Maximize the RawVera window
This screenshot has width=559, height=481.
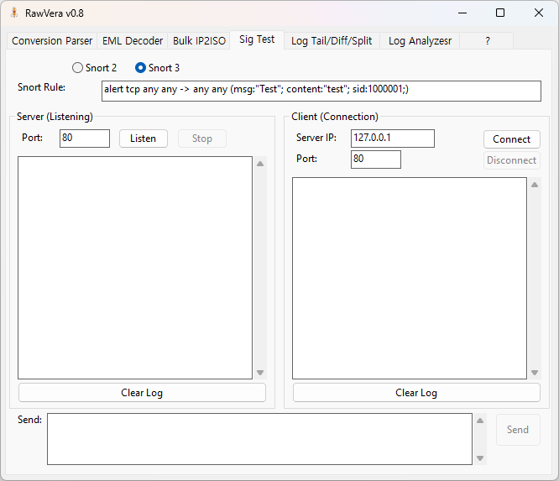(x=500, y=13)
